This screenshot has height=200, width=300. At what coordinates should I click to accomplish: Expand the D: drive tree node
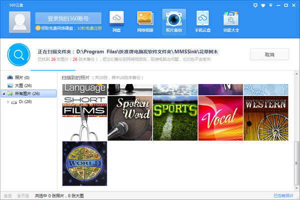click(7, 101)
